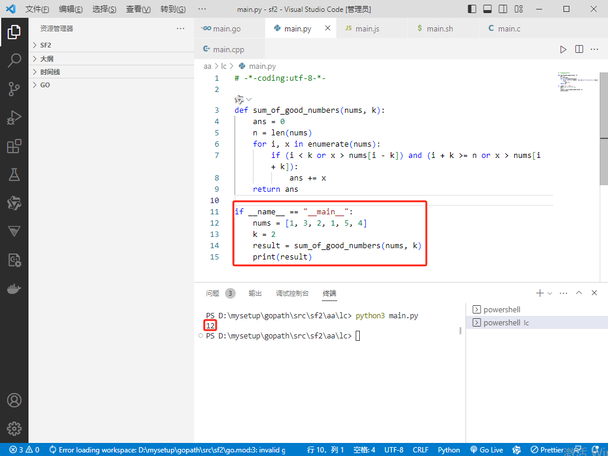Open the Accounts menu icon
This screenshot has width=608, height=456.
click(x=14, y=400)
